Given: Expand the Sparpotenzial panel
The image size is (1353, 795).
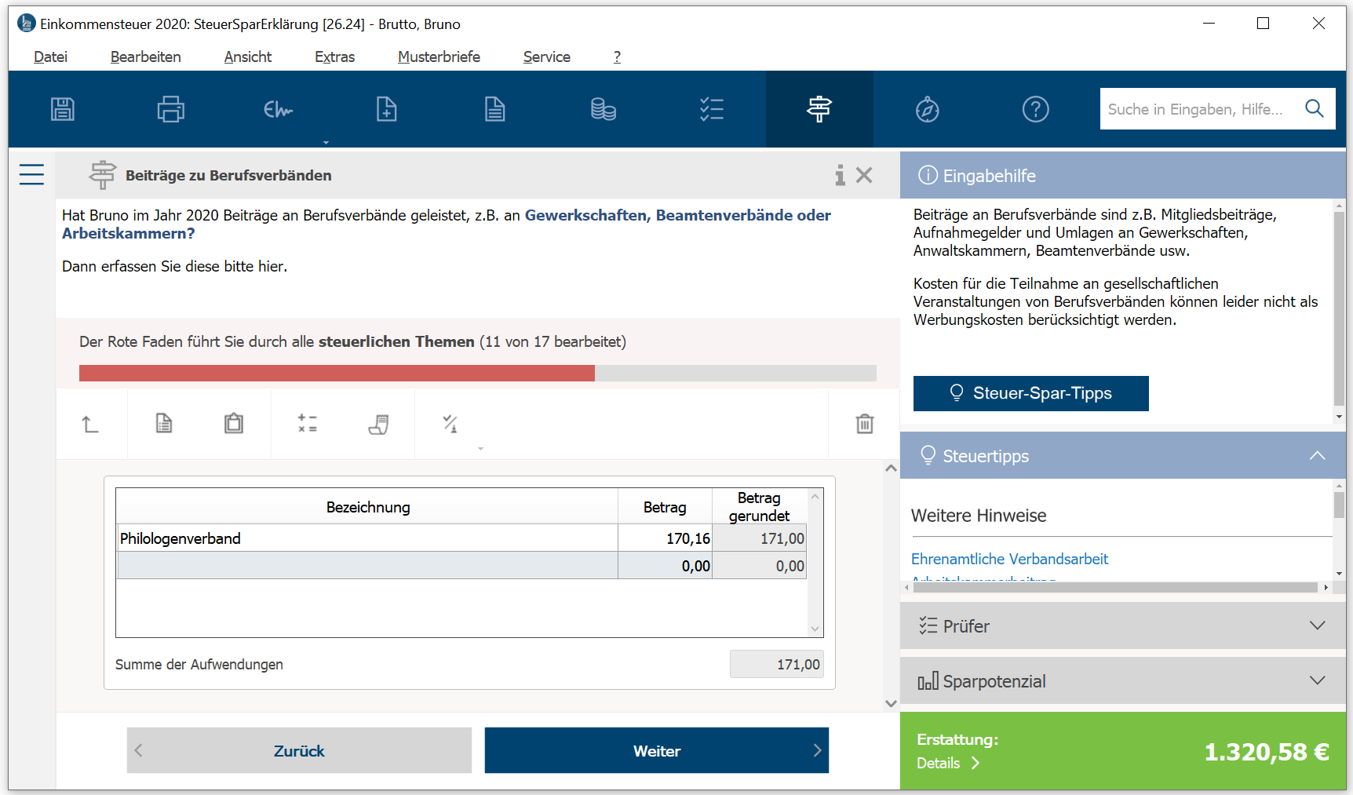Looking at the screenshot, I should click(x=1122, y=680).
